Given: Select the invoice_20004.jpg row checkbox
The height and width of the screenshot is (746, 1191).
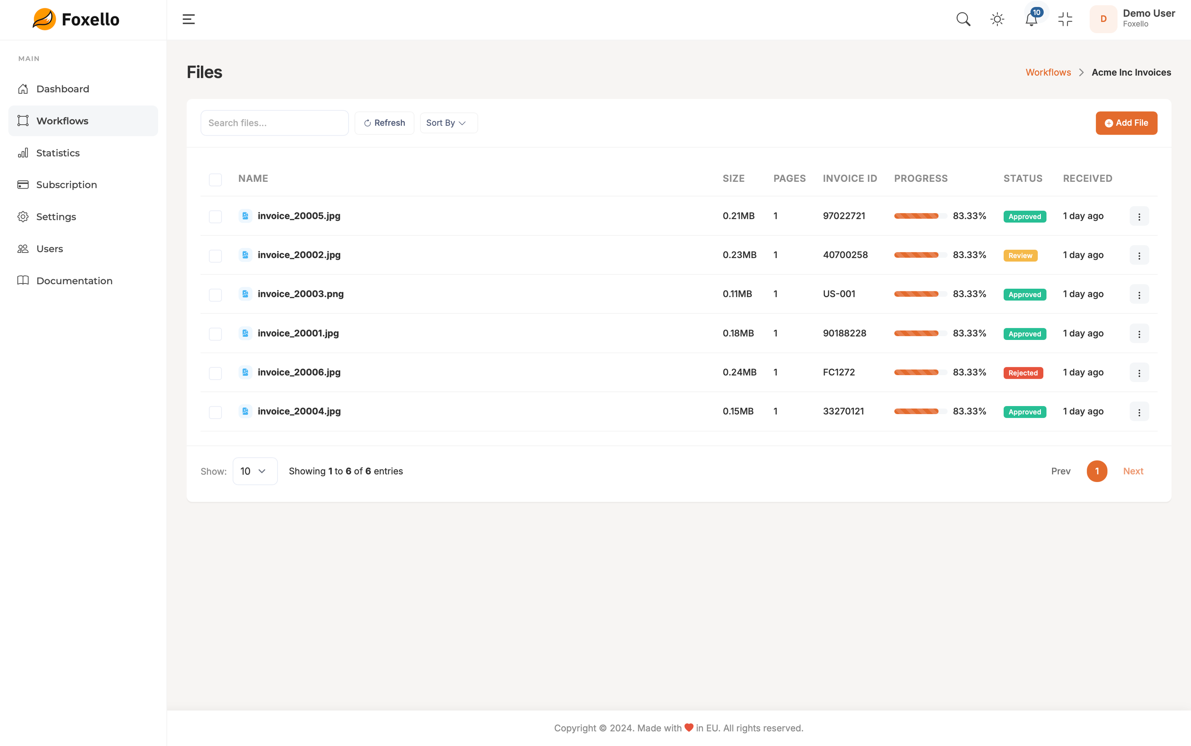Looking at the screenshot, I should click(x=215, y=412).
